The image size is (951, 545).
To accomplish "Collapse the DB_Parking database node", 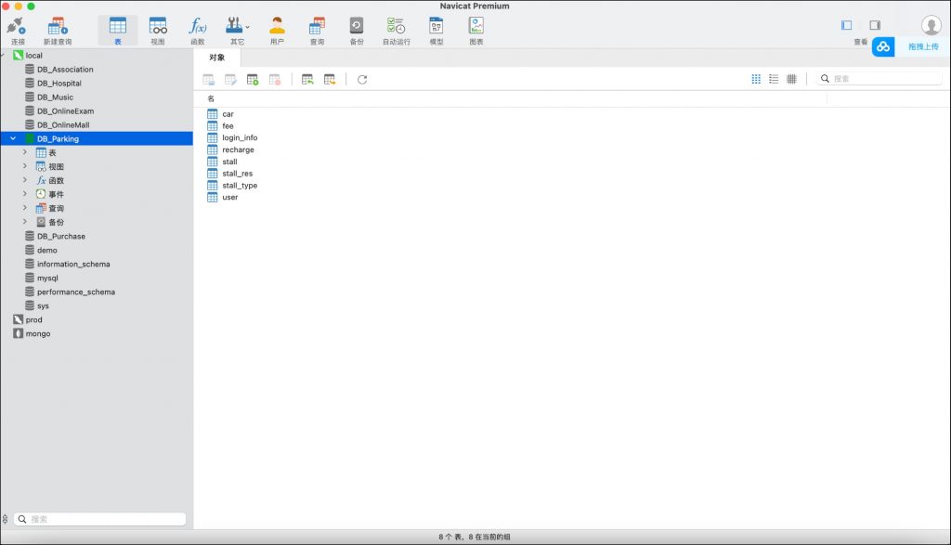I will coord(13,139).
